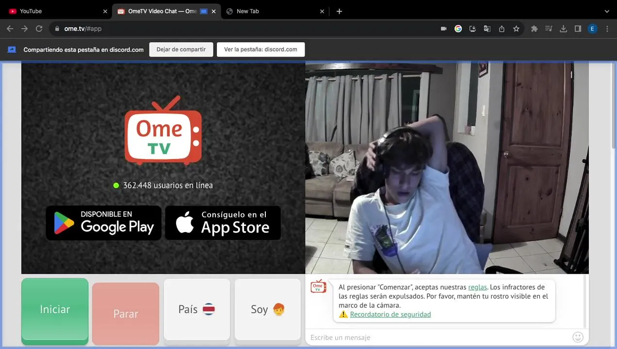The image size is (617, 349).
Task: Open the reglas link
Action: [477, 287]
